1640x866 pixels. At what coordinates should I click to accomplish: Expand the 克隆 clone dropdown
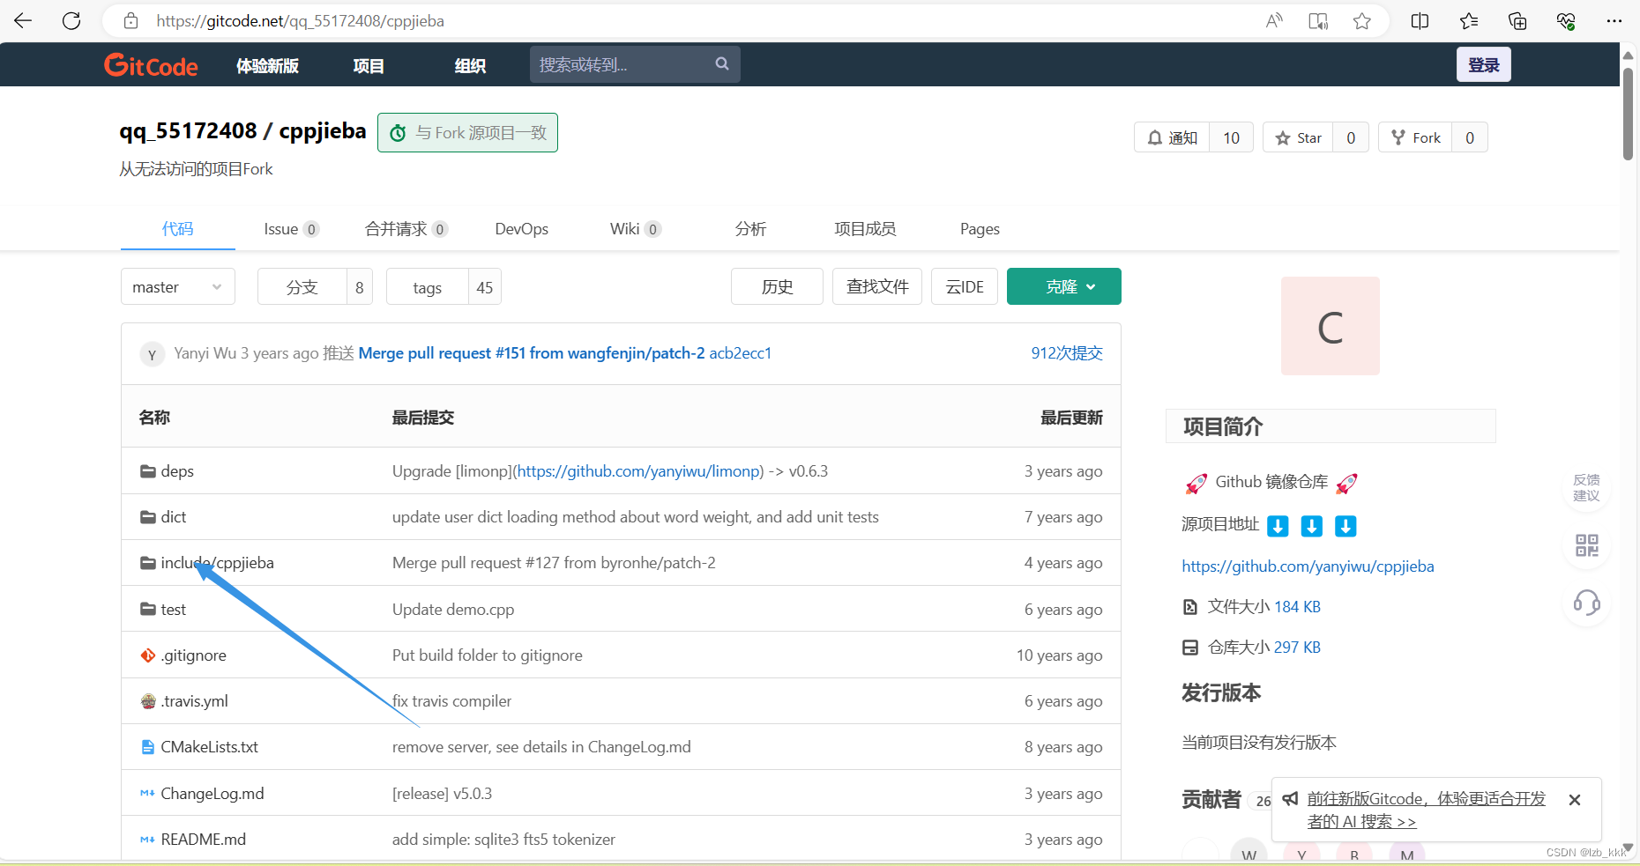1064,286
